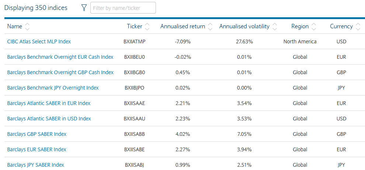Open Barclays Benchmark Overnight EUR Cash Index
This screenshot has height=170, width=365.
60,57
